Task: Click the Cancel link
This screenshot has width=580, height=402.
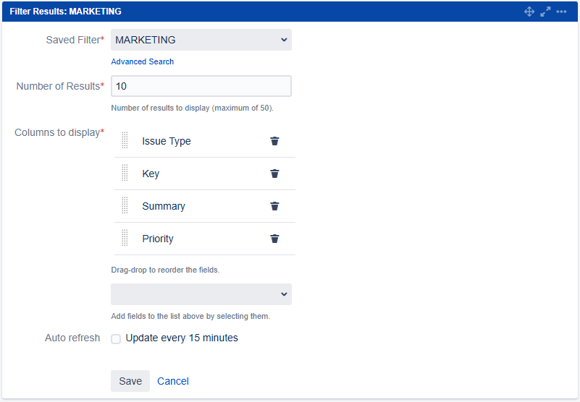Action: pos(173,381)
